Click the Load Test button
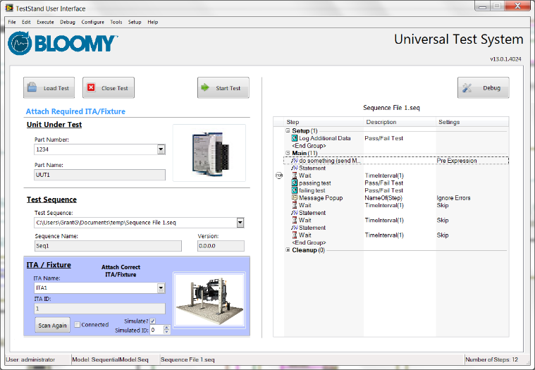The image size is (535, 370). click(49, 87)
